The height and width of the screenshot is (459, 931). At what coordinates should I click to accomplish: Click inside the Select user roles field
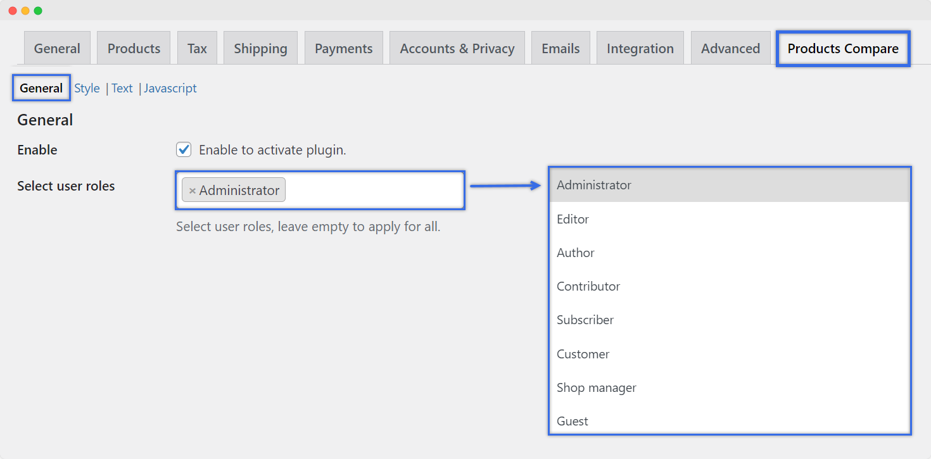(374, 190)
